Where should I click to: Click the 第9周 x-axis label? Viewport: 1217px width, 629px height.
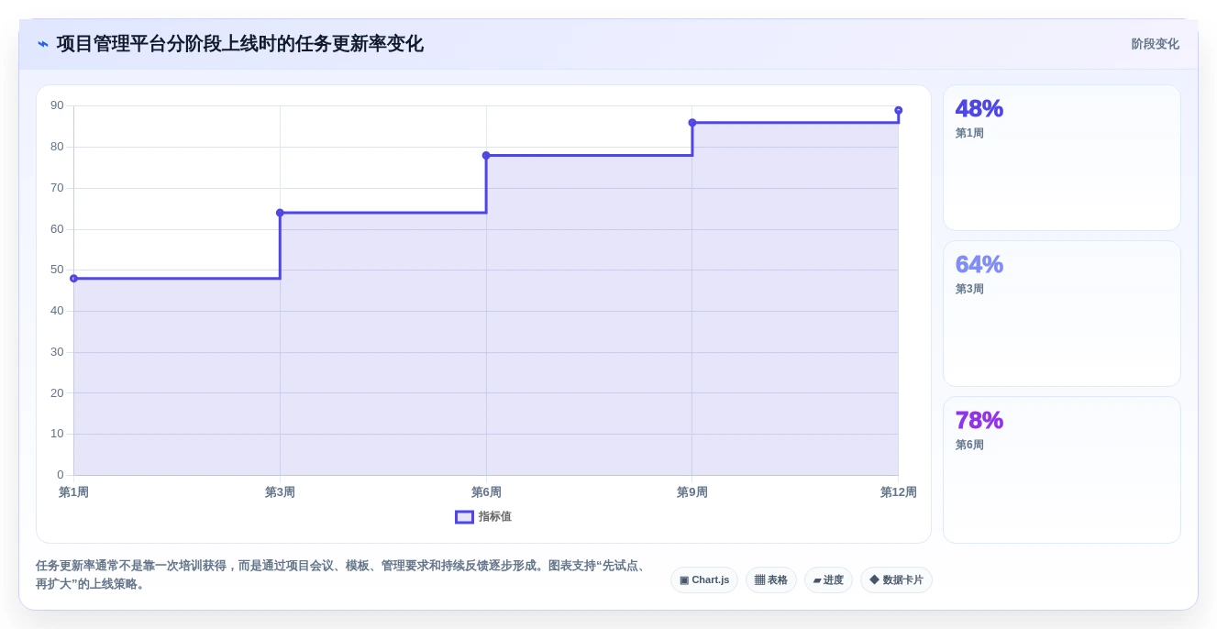pyautogui.click(x=692, y=492)
